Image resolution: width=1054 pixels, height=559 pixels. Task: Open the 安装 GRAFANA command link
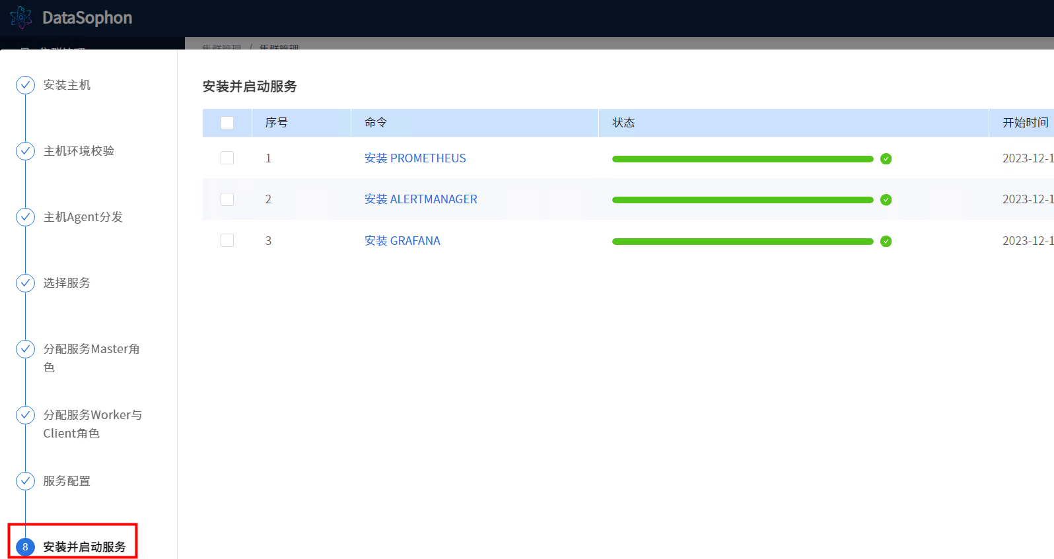click(402, 241)
